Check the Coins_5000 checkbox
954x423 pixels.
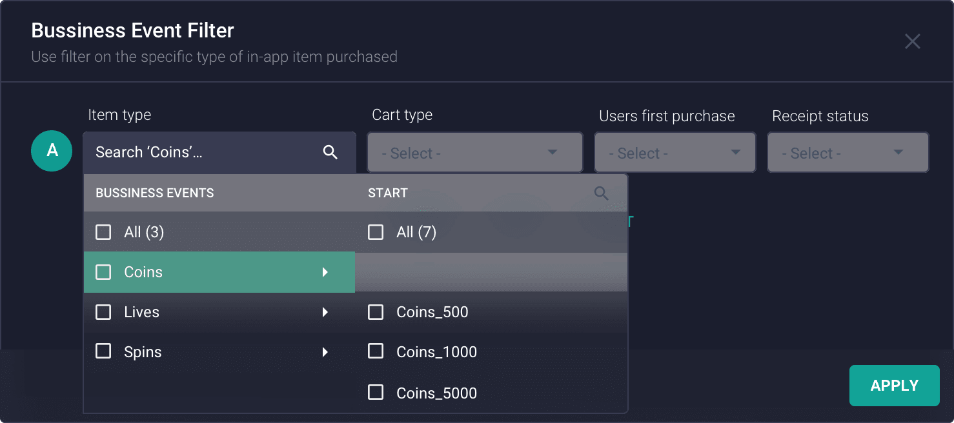(x=376, y=393)
